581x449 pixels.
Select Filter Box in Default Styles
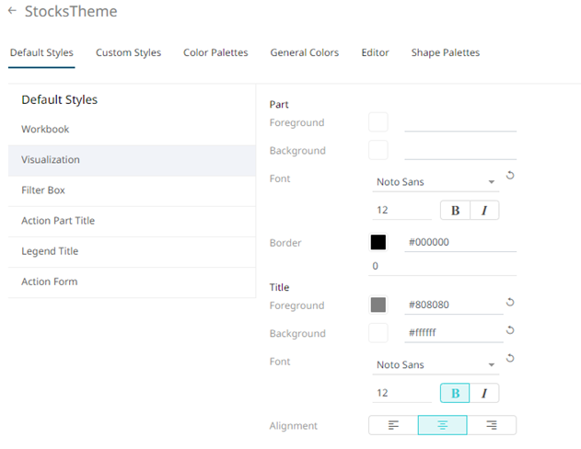click(43, 190)
